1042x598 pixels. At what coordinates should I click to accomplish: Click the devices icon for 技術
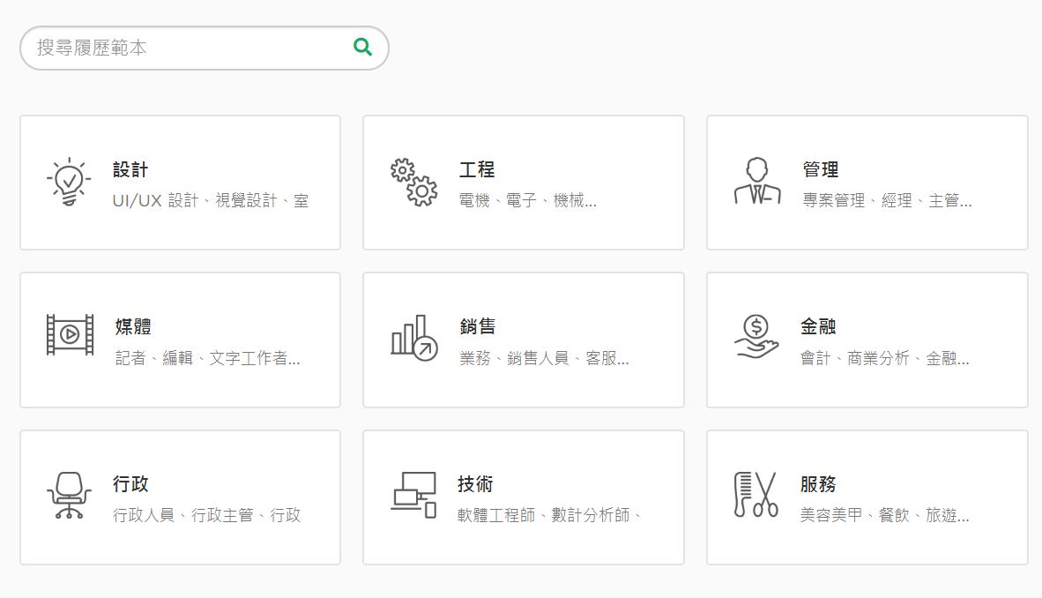tap(413, 495)
